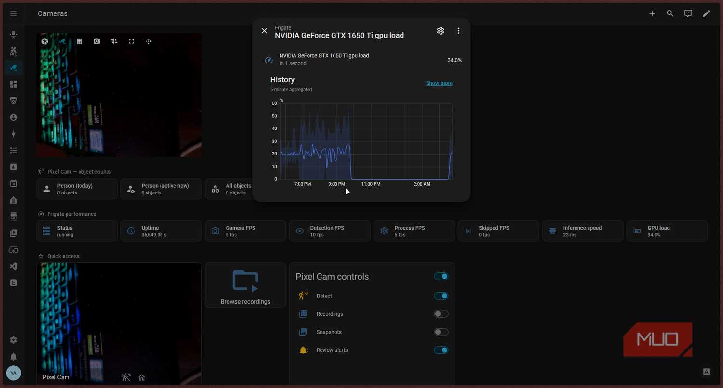Open snapshots camera icon in camera toolbar

[x=97, y=41]
